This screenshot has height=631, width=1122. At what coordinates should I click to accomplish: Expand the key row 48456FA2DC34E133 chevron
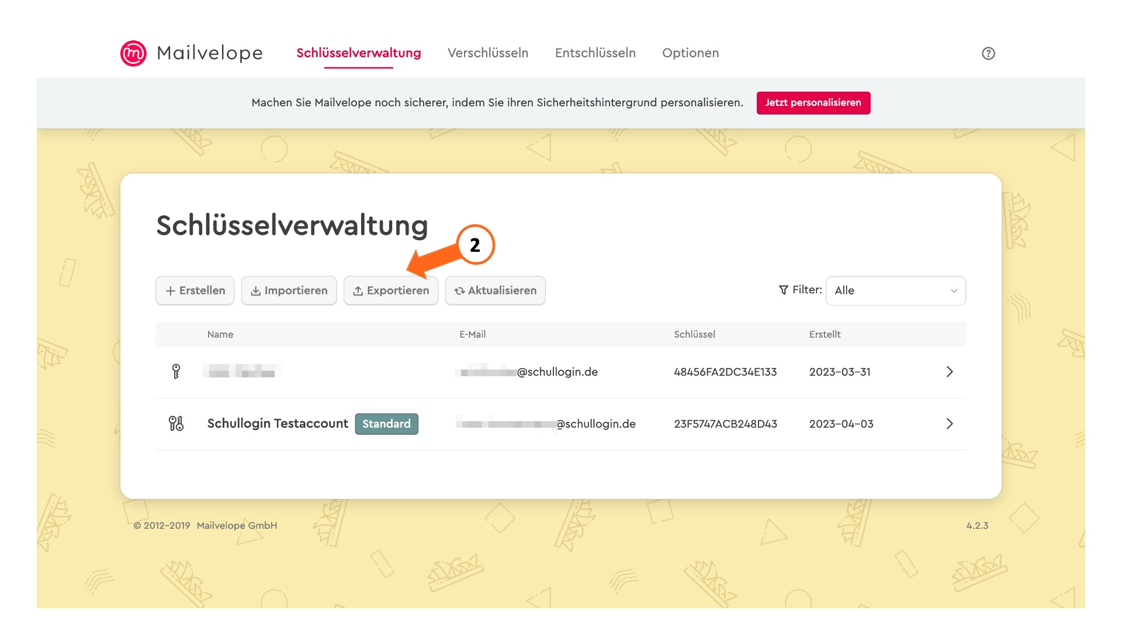coord(950,372)
